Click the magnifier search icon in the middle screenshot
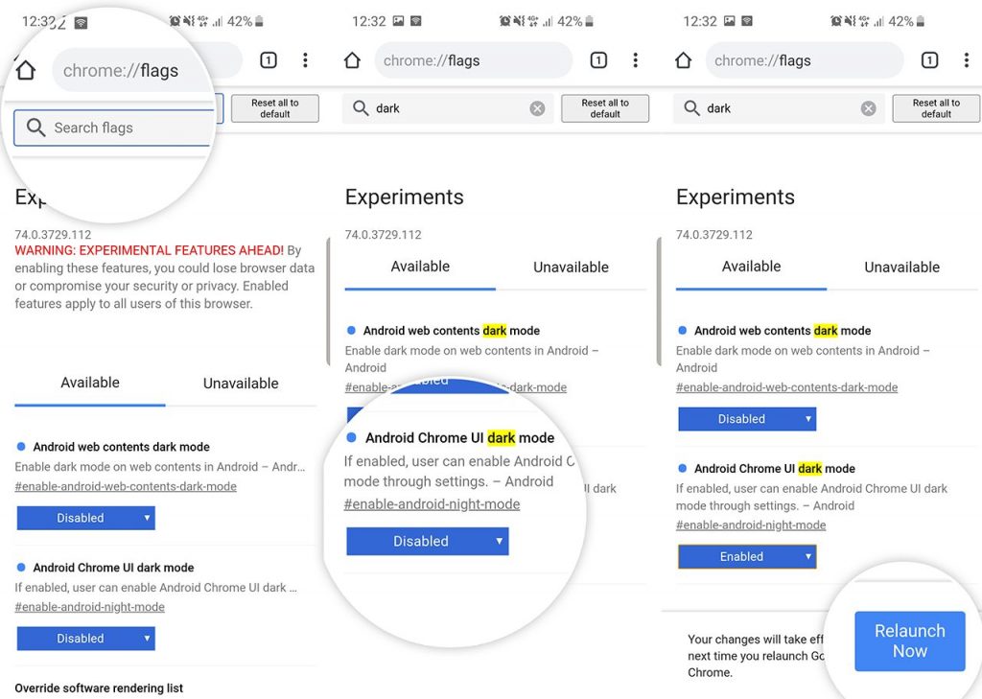The image size is (982, 699). pyautogui.click(x=361, y=108)
